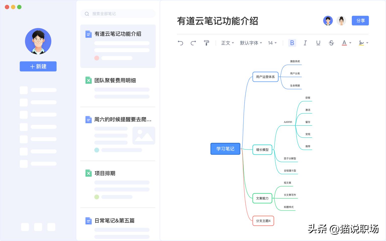
Task: Select the format painter tool
Action: point(206,43)
